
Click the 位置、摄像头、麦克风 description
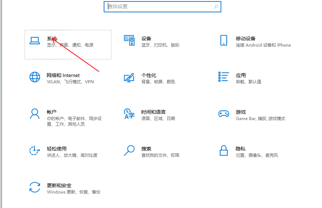tap(257, 155)
